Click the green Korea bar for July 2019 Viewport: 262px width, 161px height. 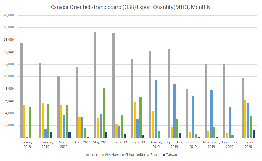140,117
